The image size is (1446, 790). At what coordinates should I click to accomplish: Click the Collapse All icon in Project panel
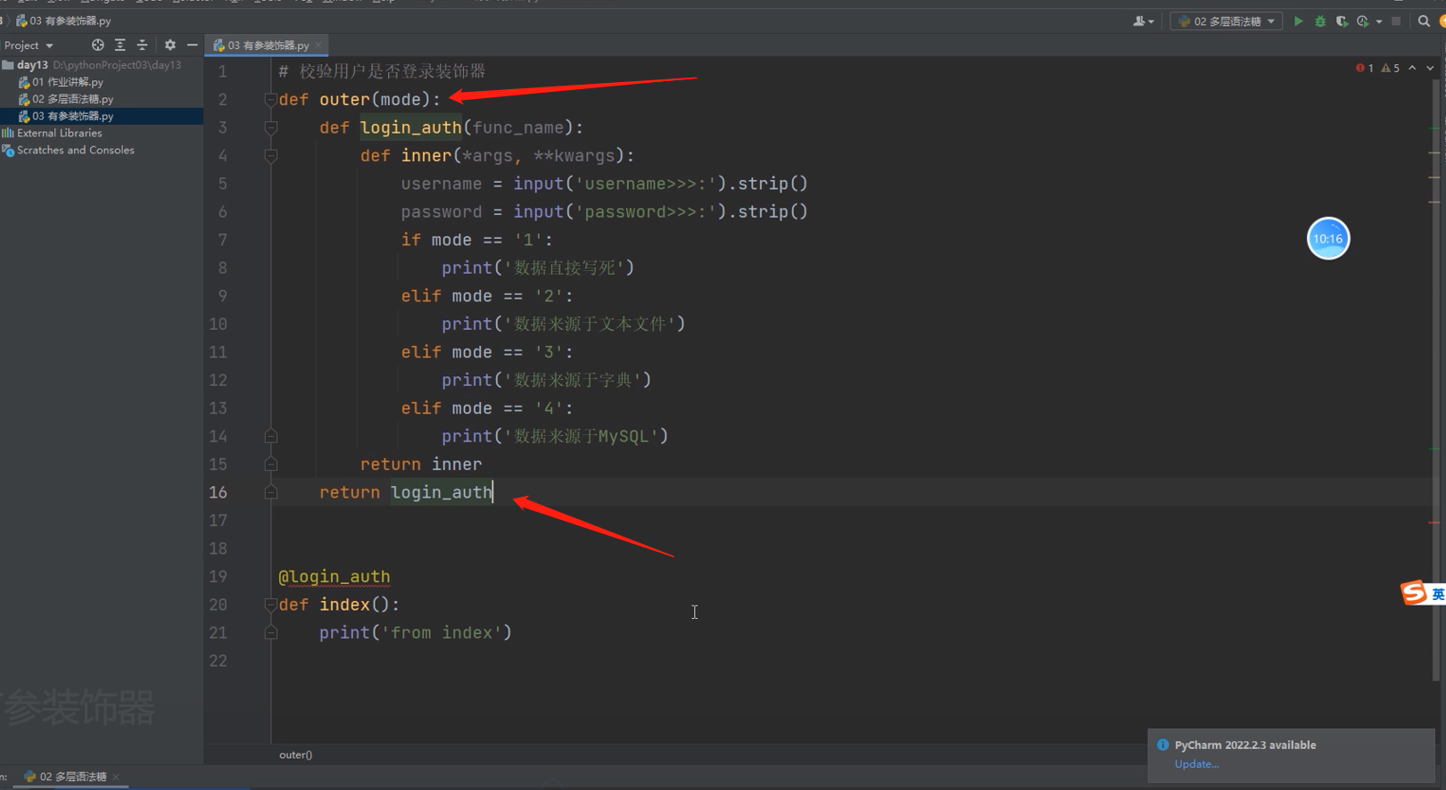coord(142,45)
